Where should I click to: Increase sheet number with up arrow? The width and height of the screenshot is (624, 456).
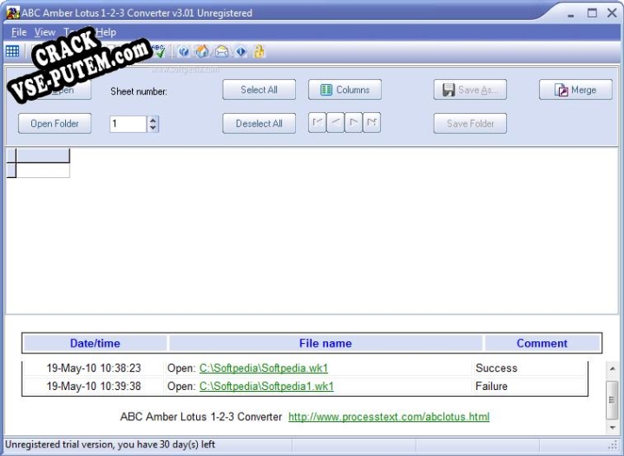coord(153,120)
